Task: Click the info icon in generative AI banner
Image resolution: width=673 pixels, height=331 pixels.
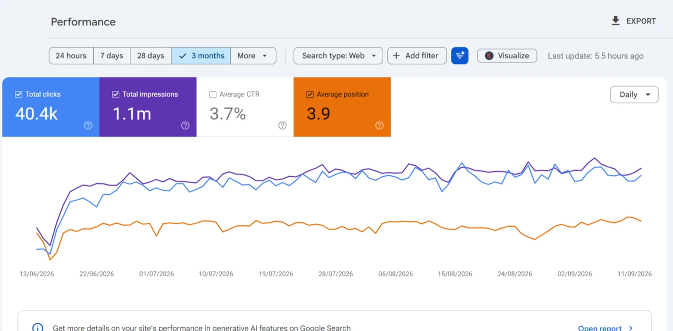Action: pos(37,328)
